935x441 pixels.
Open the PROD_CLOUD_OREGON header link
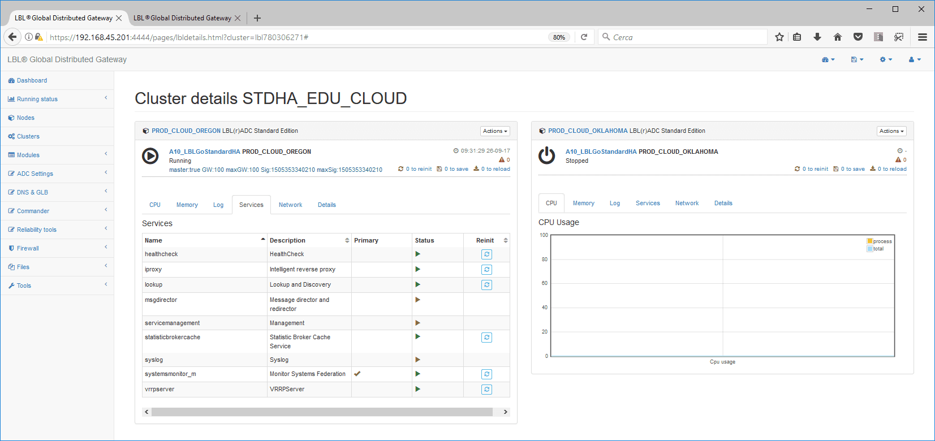186,131
